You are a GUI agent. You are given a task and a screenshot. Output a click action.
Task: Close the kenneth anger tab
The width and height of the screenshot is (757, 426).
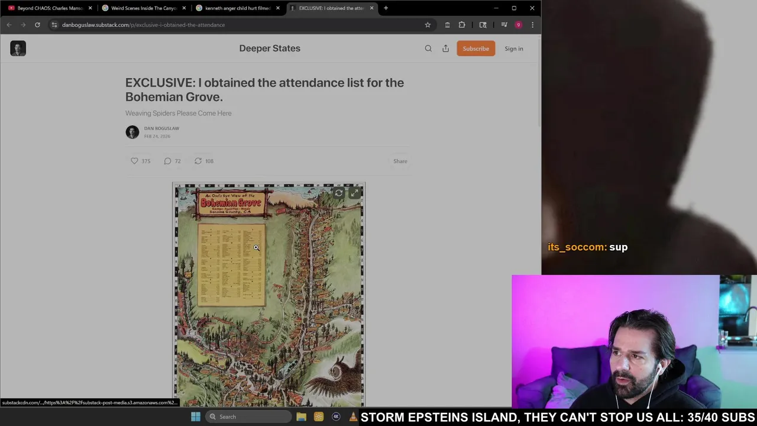point(277,8)
